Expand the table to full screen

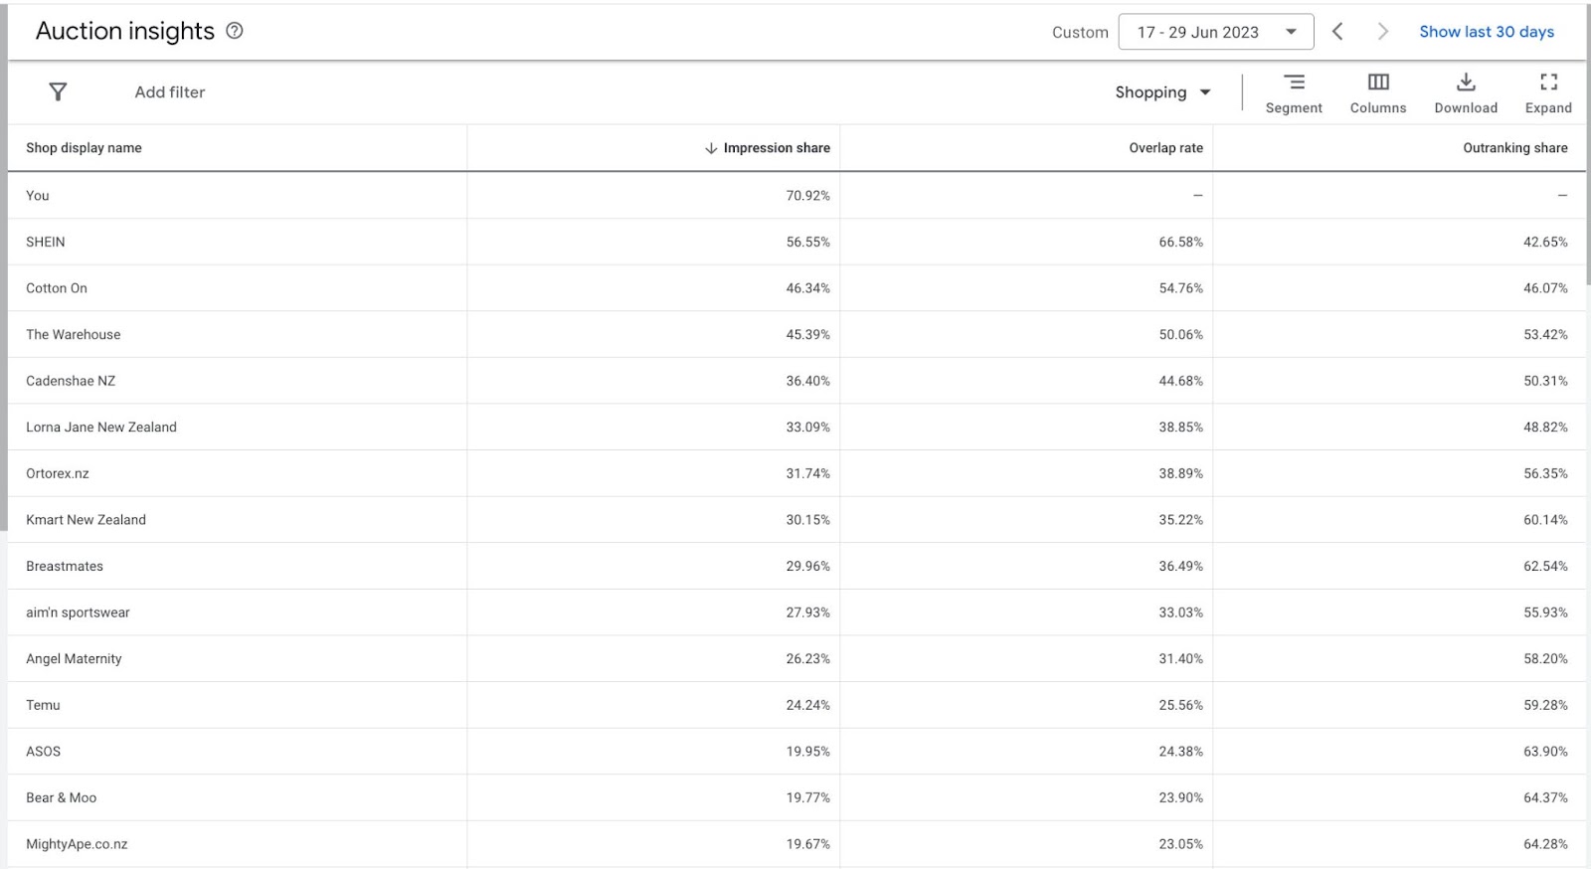click(1548, 83)
